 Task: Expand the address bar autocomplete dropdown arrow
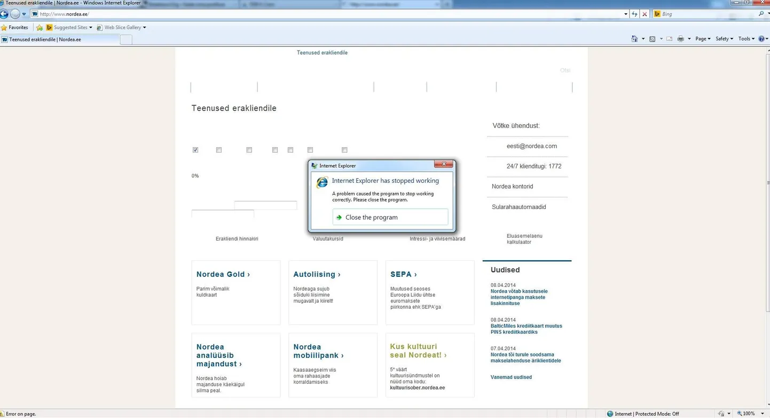tap(626, 14)
